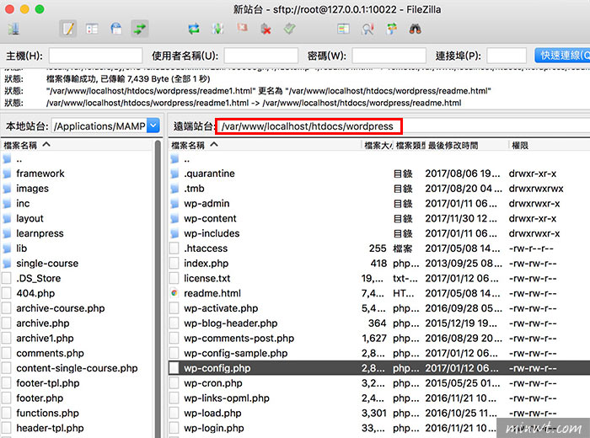Sort remote list by 檔案類型 header
Viewport: 590px width, 438px height.
click(410, 145)
